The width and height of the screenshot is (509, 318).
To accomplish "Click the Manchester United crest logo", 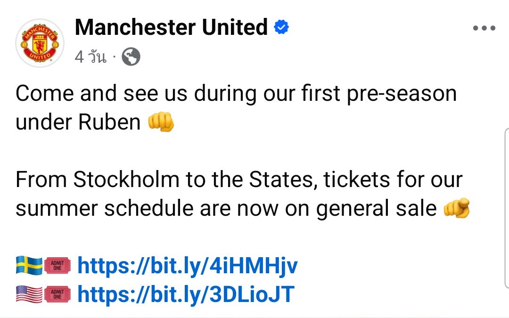I will [40, 43].
